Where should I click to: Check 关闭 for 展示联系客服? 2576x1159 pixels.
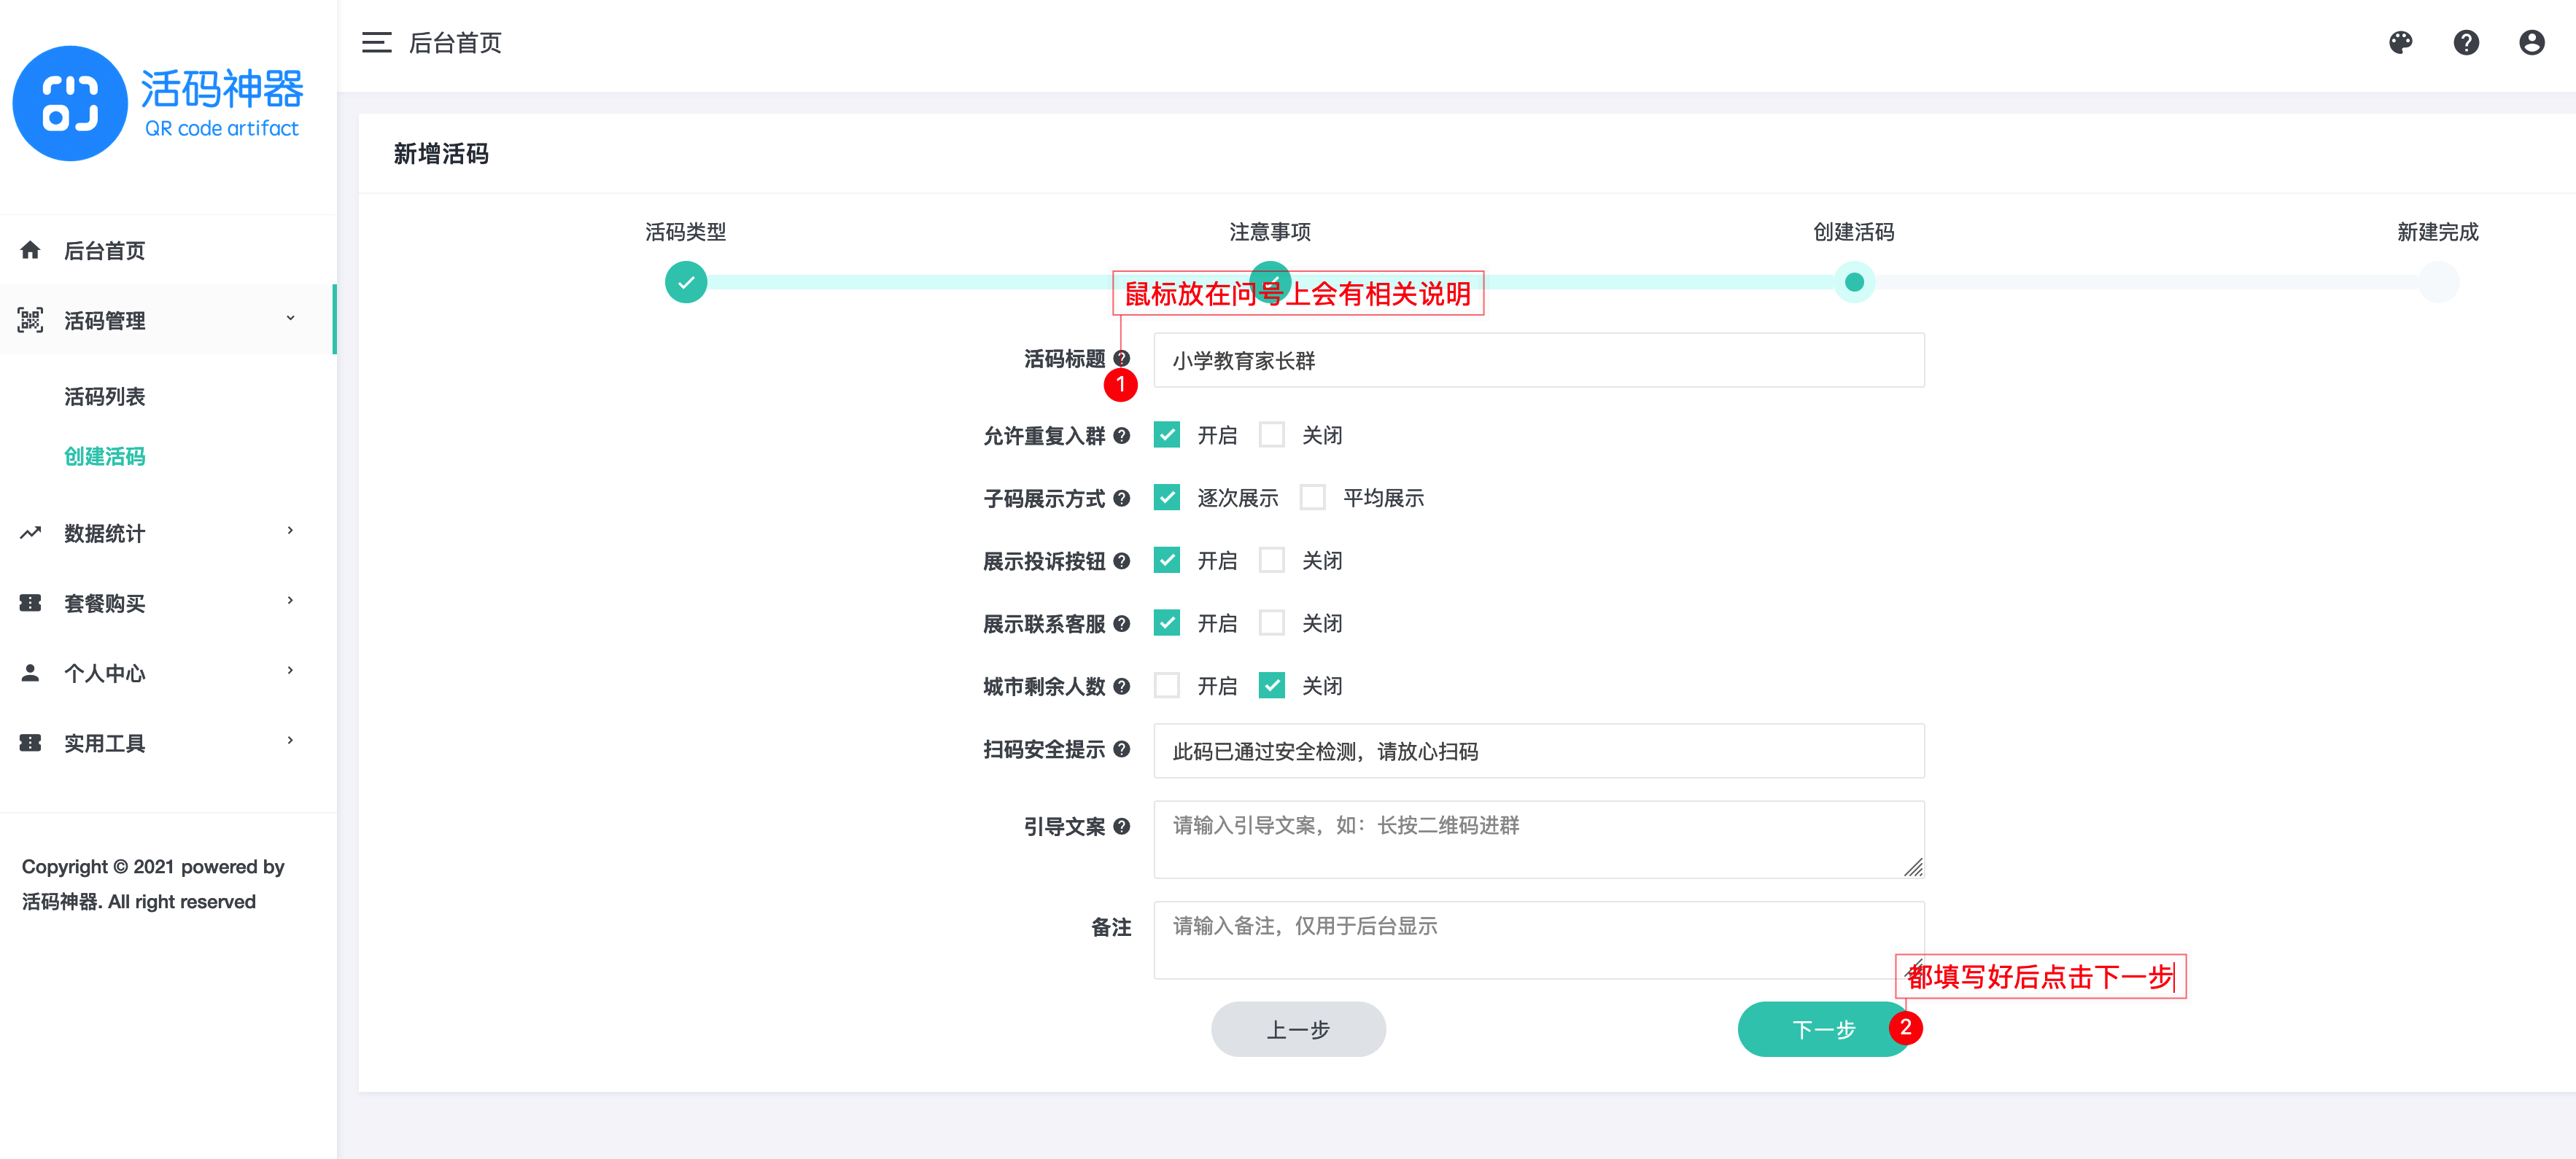tap(1271, 623)
